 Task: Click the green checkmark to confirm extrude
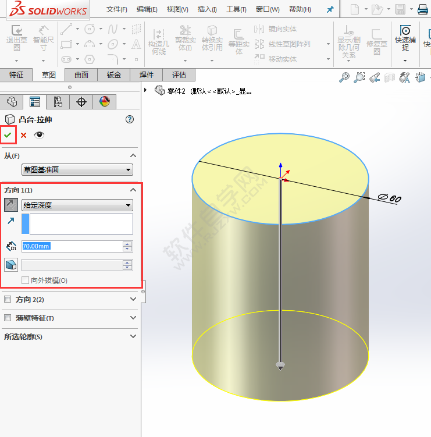coord(8,135)
